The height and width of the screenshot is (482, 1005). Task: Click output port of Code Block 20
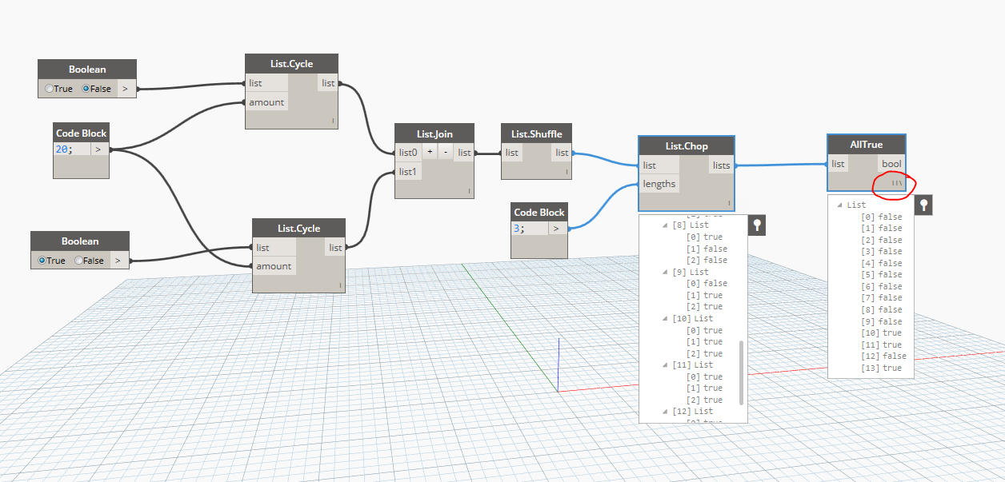click(99, 149)
